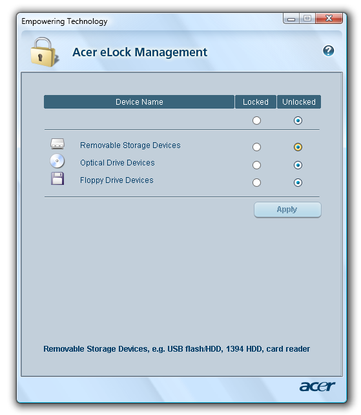Click the Device Name column header
361x415 pixels.
point(139,102)
